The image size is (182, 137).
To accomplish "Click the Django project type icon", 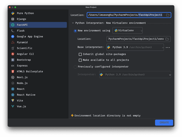I will 13,19.
